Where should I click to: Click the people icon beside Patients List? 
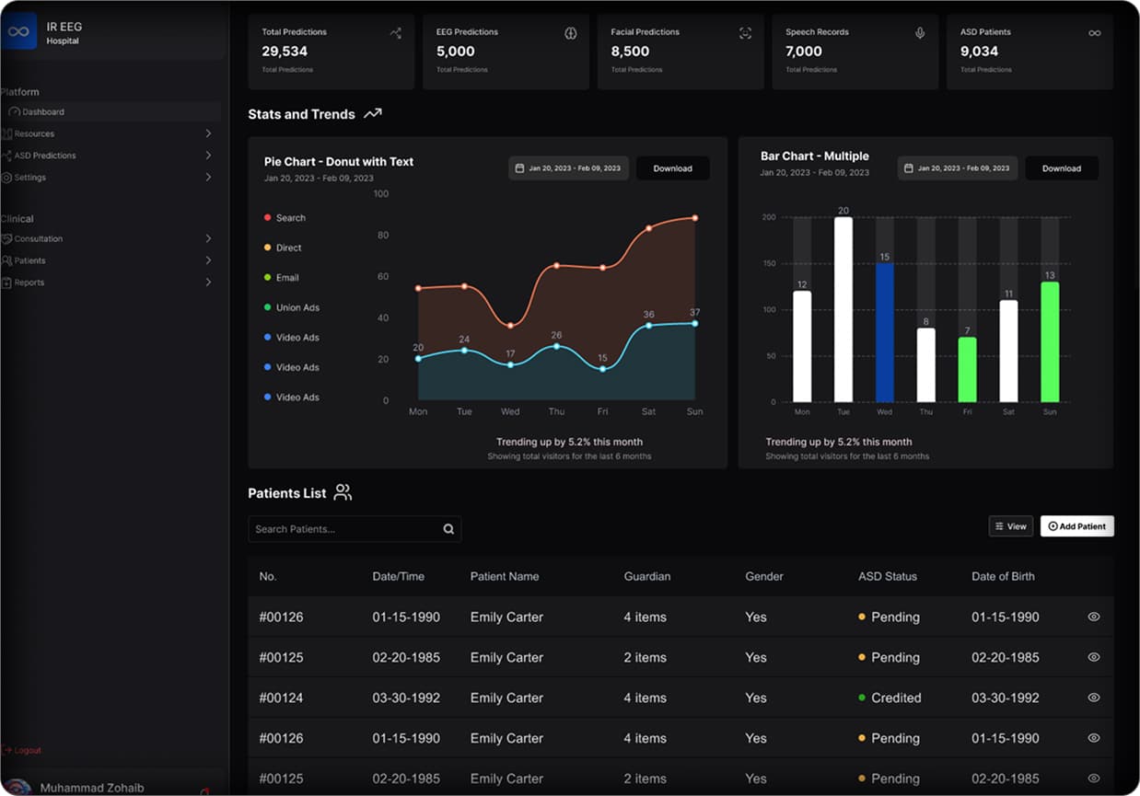click(343, 492)
